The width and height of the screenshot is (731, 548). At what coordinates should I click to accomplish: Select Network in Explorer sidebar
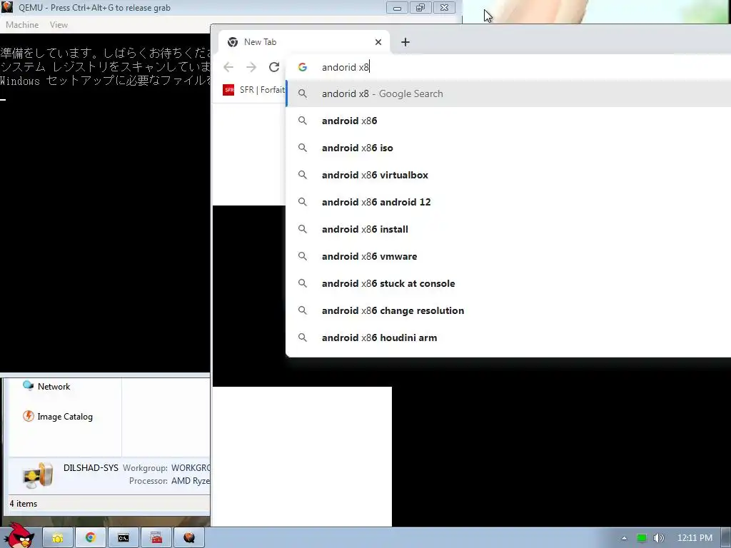(x=46, y=386)
